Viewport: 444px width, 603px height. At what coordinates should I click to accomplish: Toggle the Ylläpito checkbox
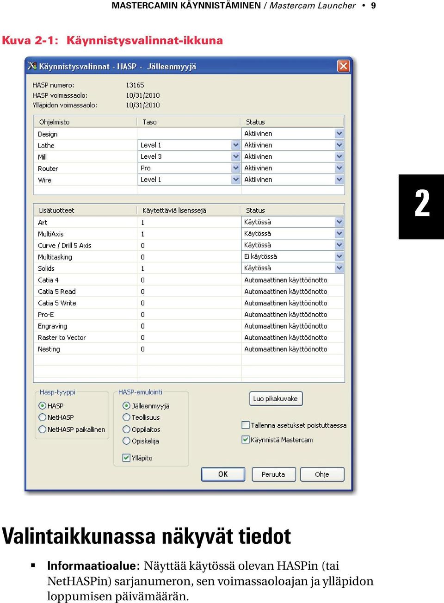pos(126,458)
